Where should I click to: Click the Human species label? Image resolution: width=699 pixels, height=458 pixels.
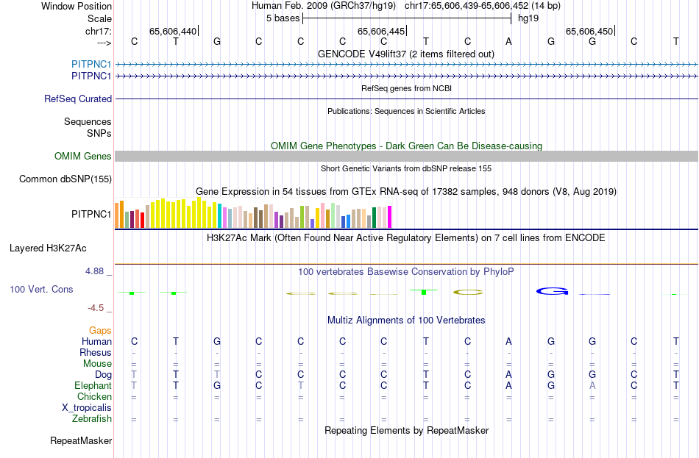tap(96, 342)
